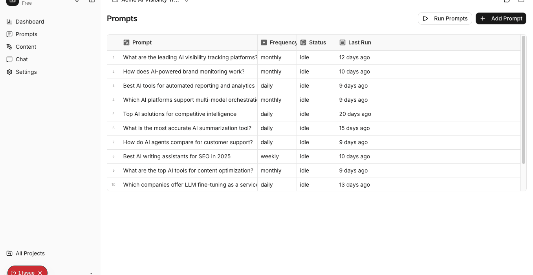Open the Content page in sidebar

pyautogui.click(x=26, y=47)
